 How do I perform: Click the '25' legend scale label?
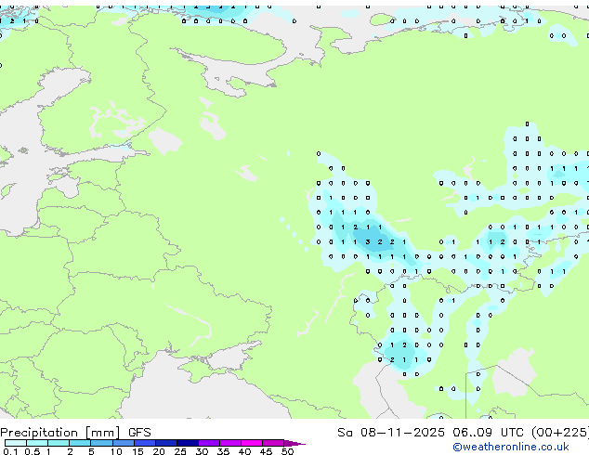click(180, 451)
